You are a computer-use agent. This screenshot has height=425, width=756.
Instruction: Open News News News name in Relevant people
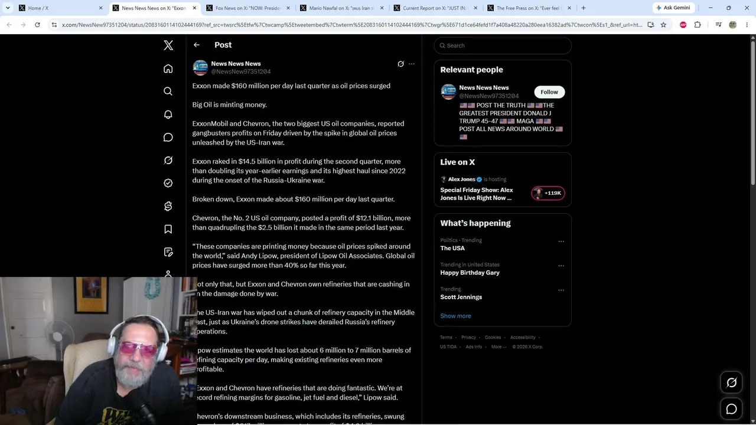pos(484,88)
